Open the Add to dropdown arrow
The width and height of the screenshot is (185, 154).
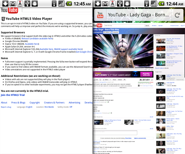coord(110,80)
